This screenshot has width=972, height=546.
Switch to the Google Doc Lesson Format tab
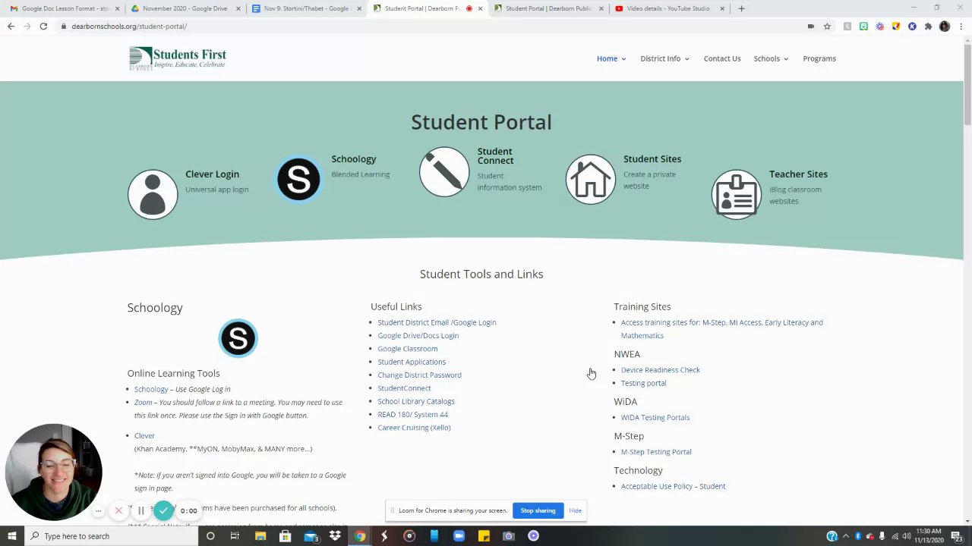62,8
